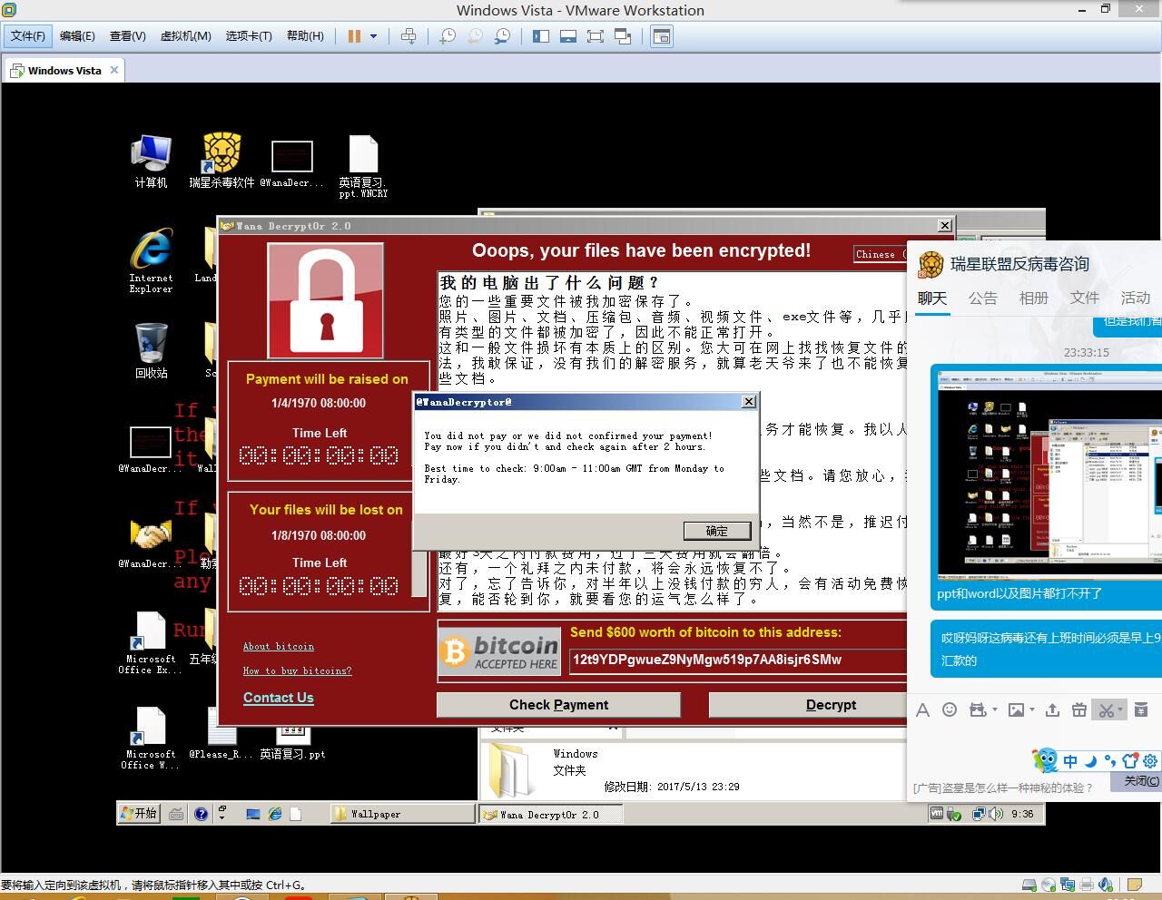Select the 回收站 recycle bin icon

tap(151, 350)
